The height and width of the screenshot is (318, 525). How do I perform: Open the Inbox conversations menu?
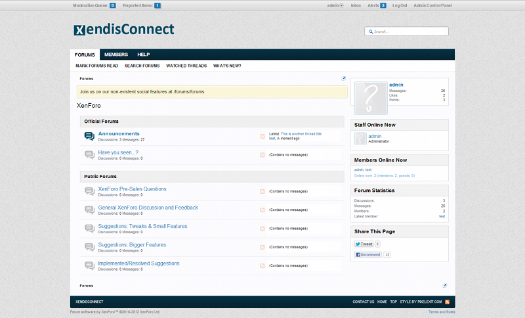pos(356,5)
